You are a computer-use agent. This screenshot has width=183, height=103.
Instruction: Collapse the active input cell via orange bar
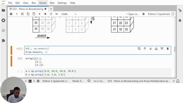click(11, 50)
